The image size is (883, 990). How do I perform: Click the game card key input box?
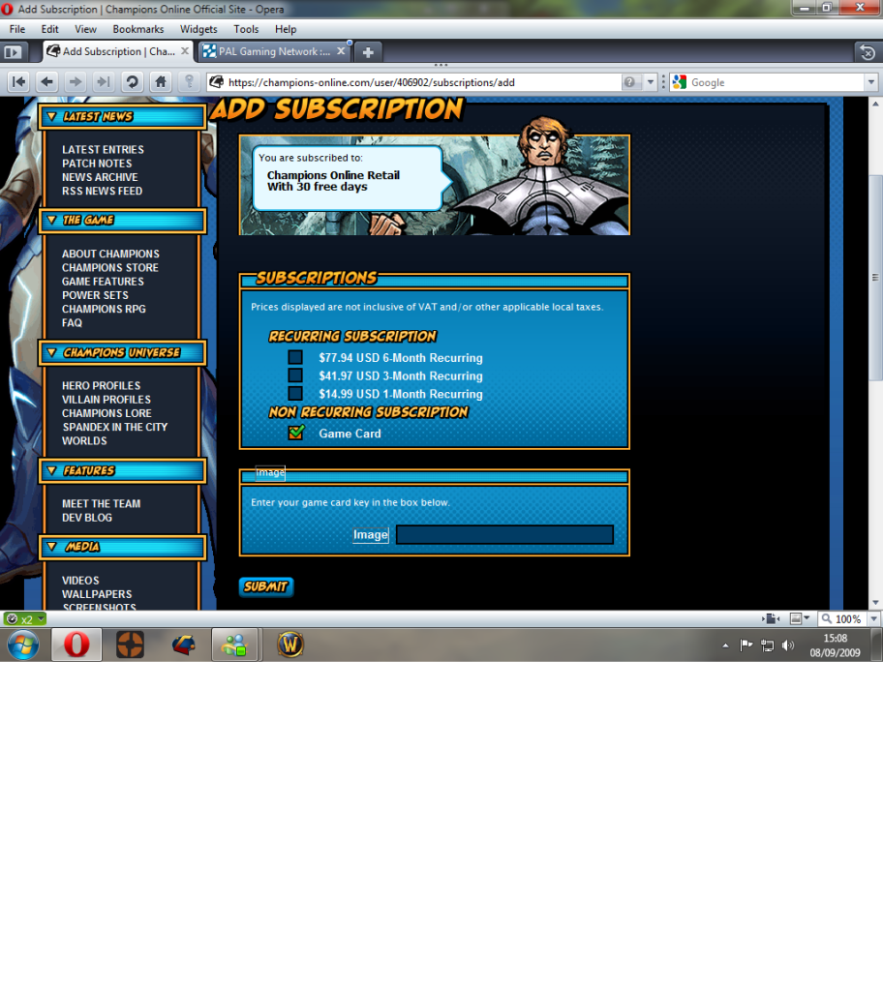tap(504, 535)
